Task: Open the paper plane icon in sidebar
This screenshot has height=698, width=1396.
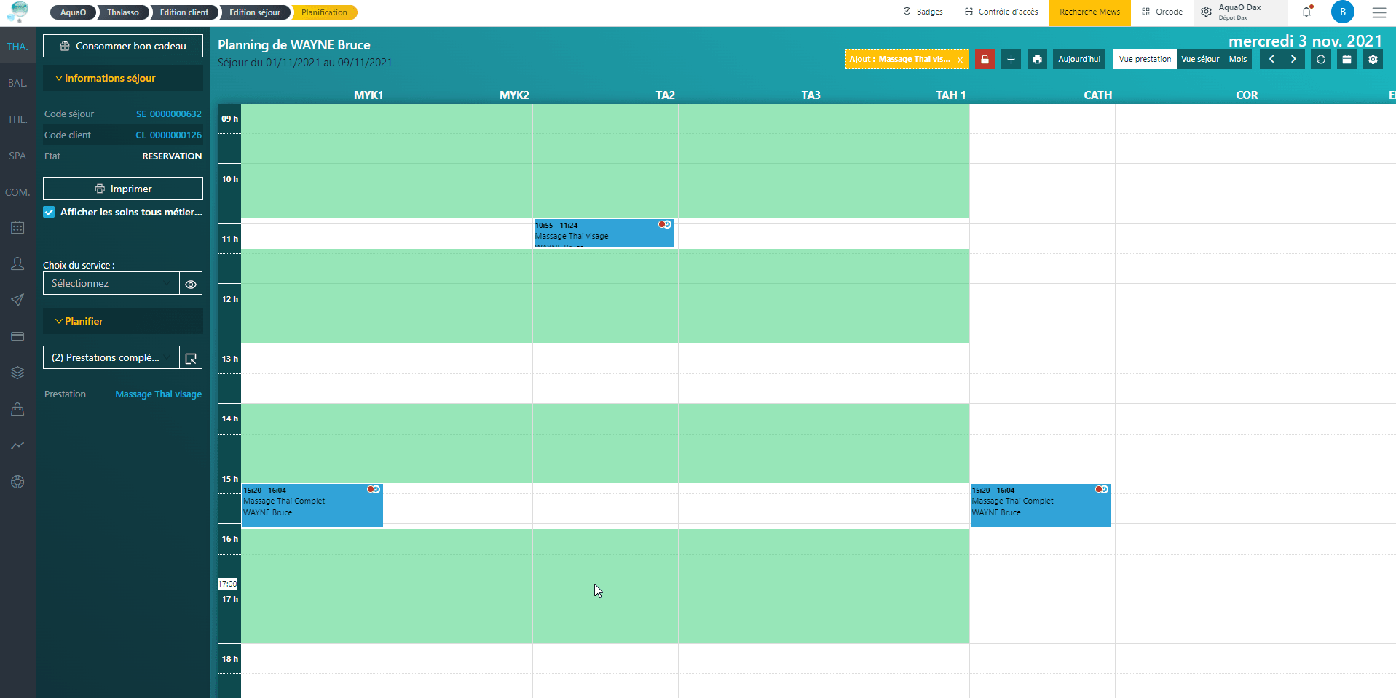Action: 17,300
